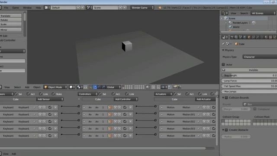Open the File menu
Image resolution: width=277 pixels, height=156 pixels.
6,8
